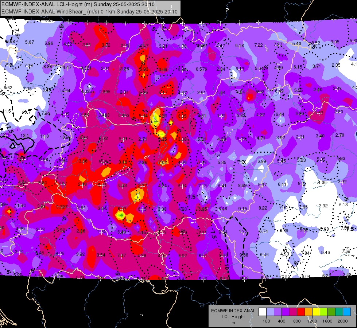Click the wind shear value 0.727
The image size is (357, 328).
[x=62, y=207]
